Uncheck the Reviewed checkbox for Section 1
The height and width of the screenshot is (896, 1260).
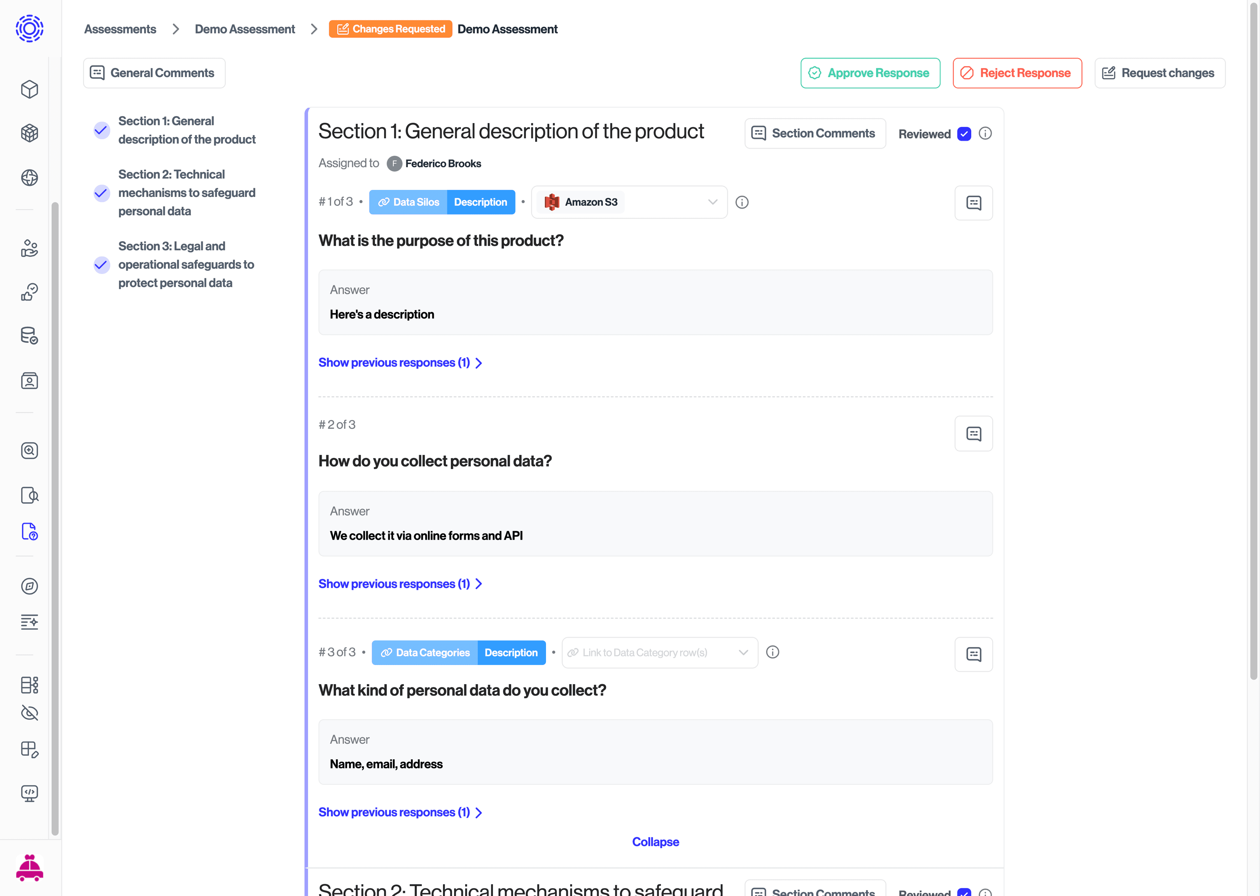pos(964,134)
